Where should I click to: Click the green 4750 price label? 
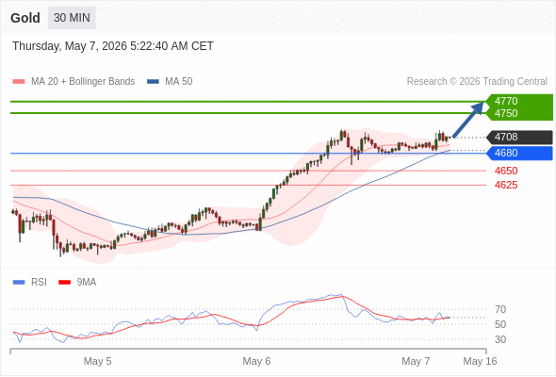coord(506,113)
